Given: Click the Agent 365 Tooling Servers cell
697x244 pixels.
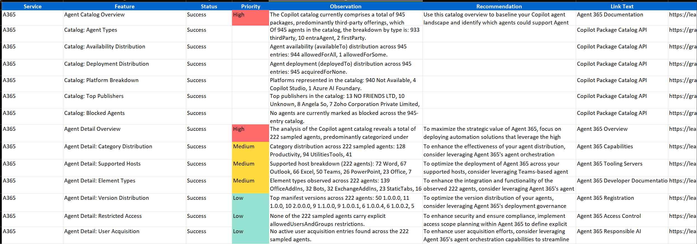Looking at the screenshot, I should pos(622,168).
